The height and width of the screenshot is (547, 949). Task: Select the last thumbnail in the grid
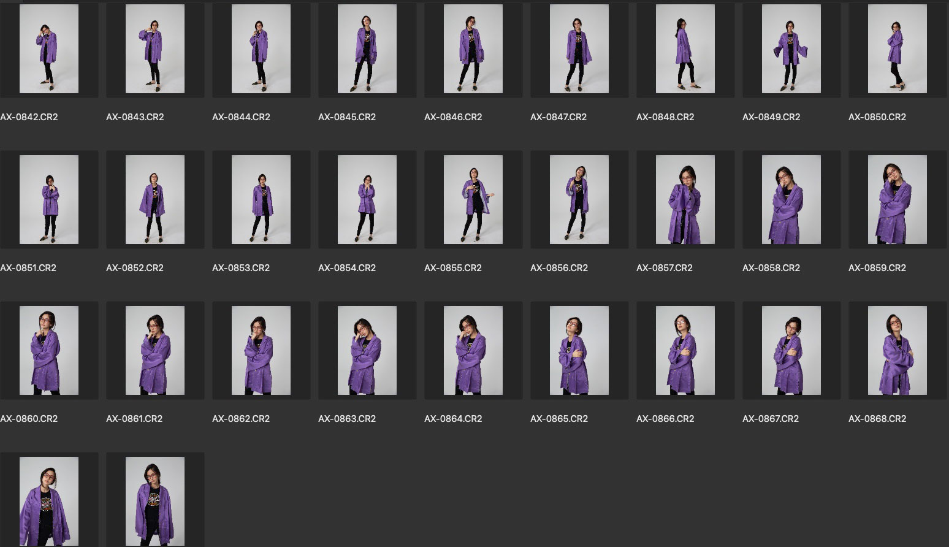[x=155, y=500]
